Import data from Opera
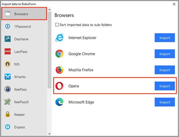This screenshot has width=179, height=137. tap(165, 86)
